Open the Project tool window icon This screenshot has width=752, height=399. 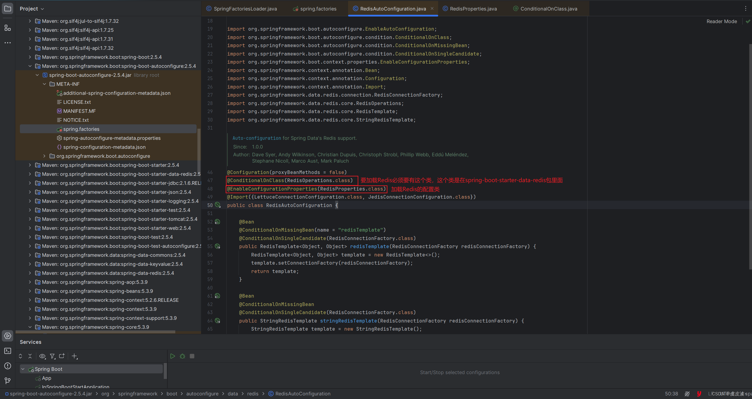coord(8,9)
